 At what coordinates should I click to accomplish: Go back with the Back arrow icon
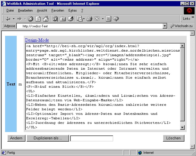click(x=8, y=19)
